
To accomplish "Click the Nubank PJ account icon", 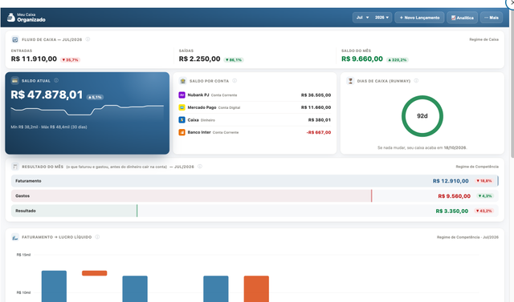I will click(x=182, y=95).
